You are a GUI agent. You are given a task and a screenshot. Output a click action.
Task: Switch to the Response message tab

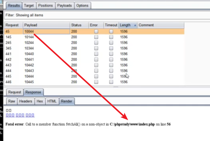tap(33, 92)
